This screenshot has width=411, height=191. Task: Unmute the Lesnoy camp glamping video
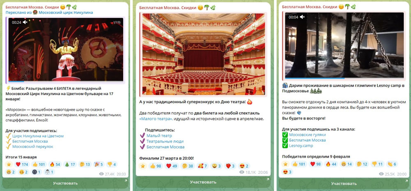pos(302,17)
